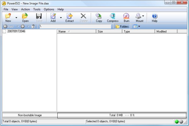The height and width of the screenshot is (126, 189).
Task: Click the Help question mark icon
Action: (x=155, y=16)
